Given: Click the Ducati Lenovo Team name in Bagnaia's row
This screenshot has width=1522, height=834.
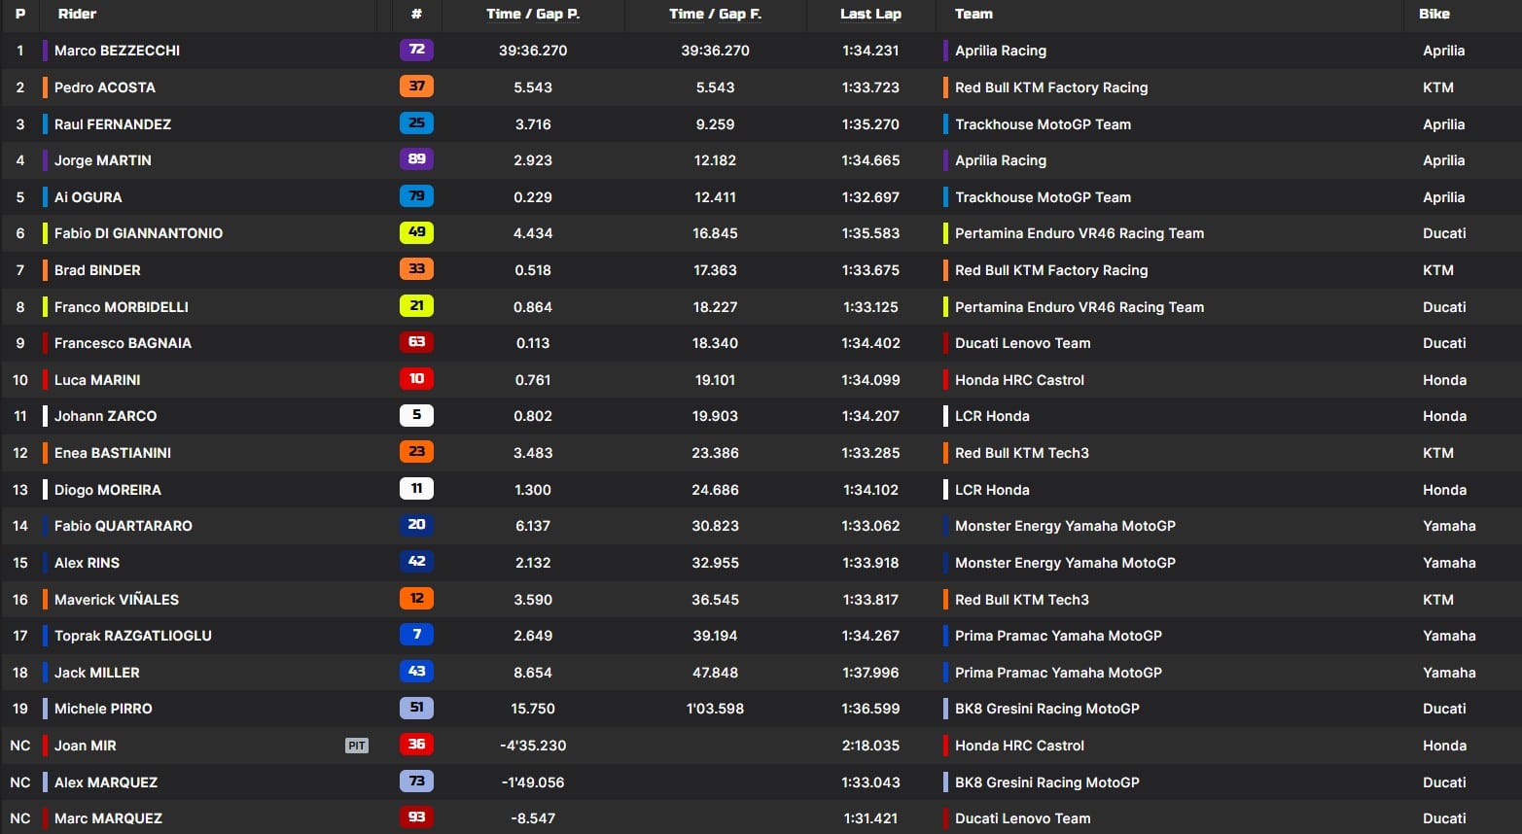Looking at the screenshot, I should click(x=1022, y=343).
